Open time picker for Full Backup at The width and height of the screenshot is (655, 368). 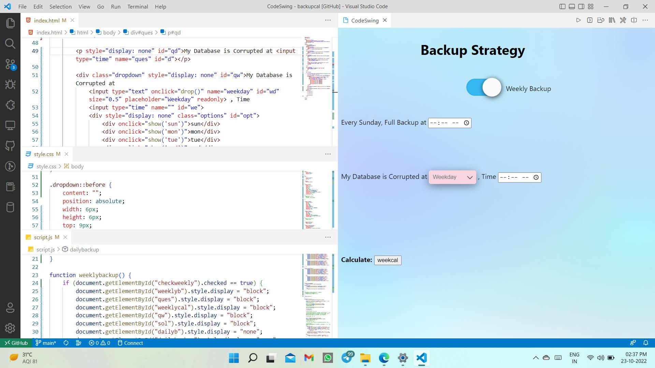(x=466, y=123)
